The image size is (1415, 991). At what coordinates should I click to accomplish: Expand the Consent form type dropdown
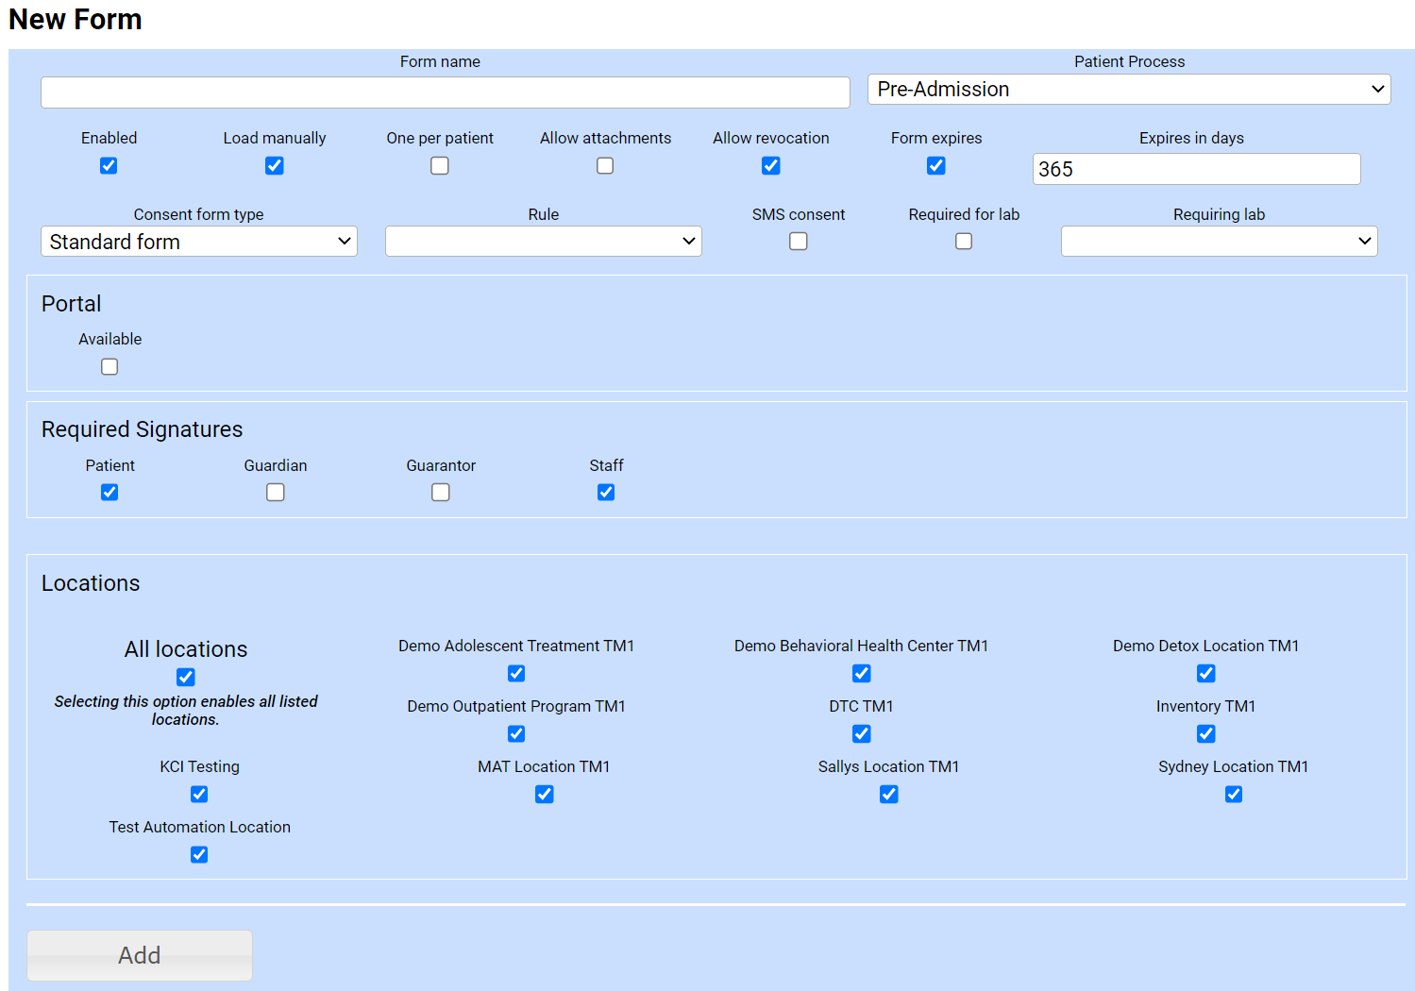199,242
